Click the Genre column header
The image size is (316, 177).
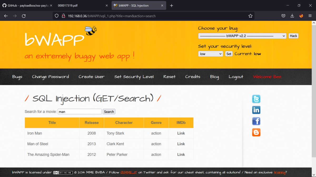(156, 123)
